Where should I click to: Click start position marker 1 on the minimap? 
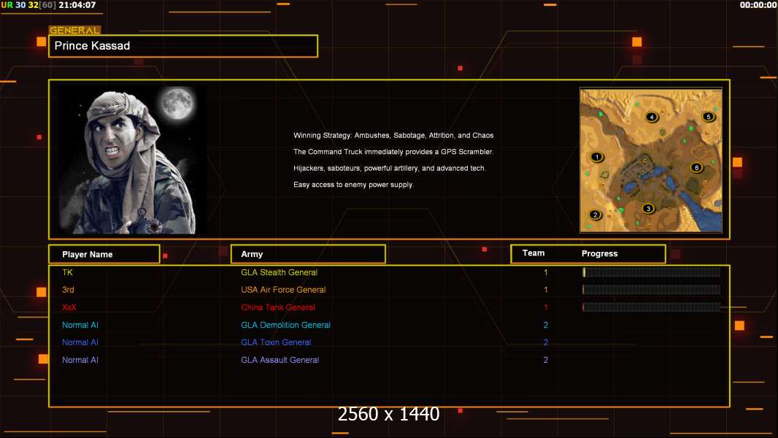(597, 157)
